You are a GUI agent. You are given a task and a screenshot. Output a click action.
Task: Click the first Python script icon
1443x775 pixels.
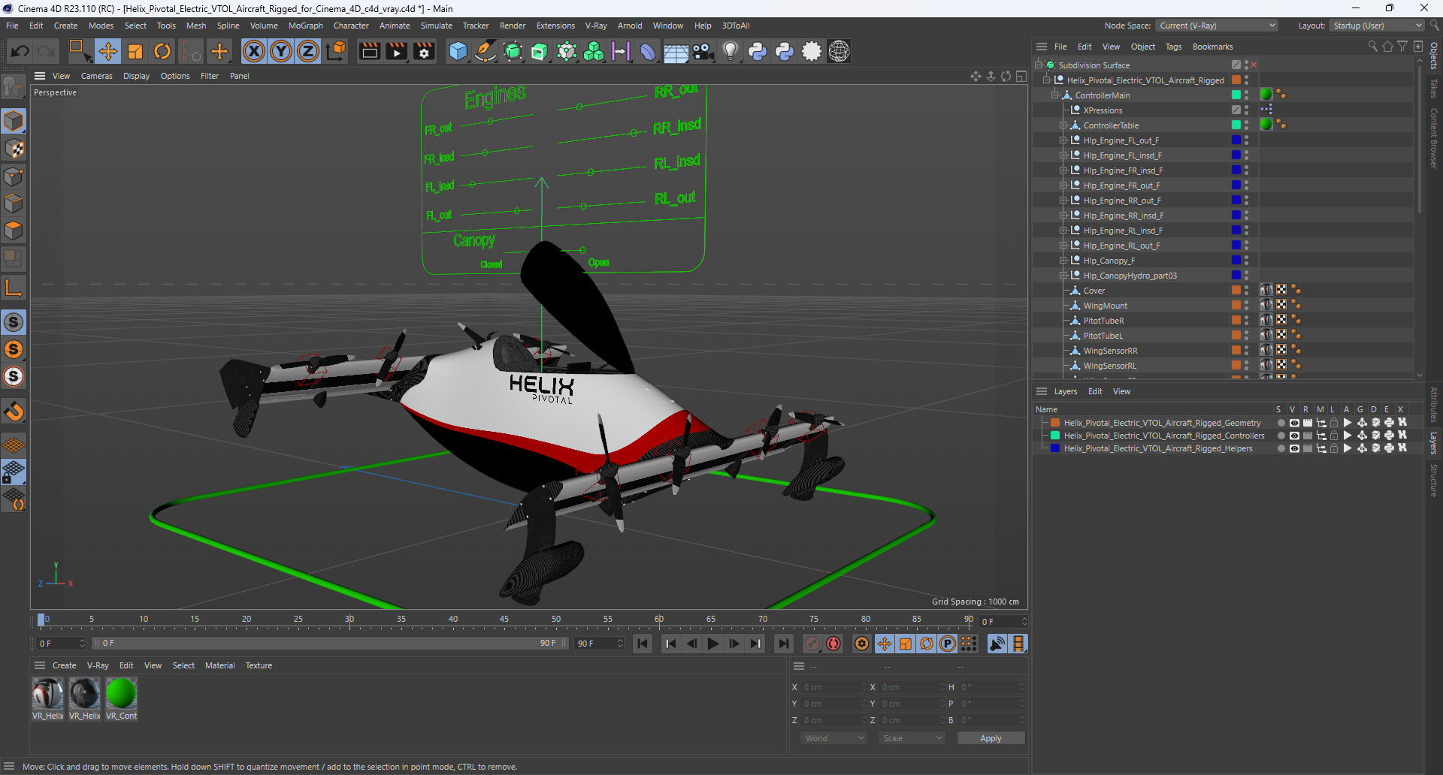(758, 51)
